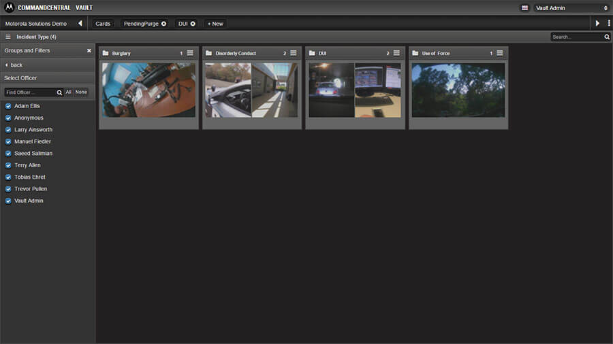Click the right arrow play icon
Image resolution: width=613 pixels, height=344 pixels.
(x=597, y=23)
